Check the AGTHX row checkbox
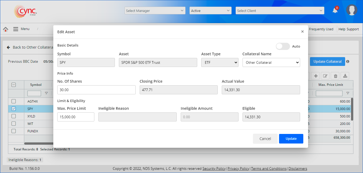The width and height of the screenshot is (363, 173). [x=14, y=101]
